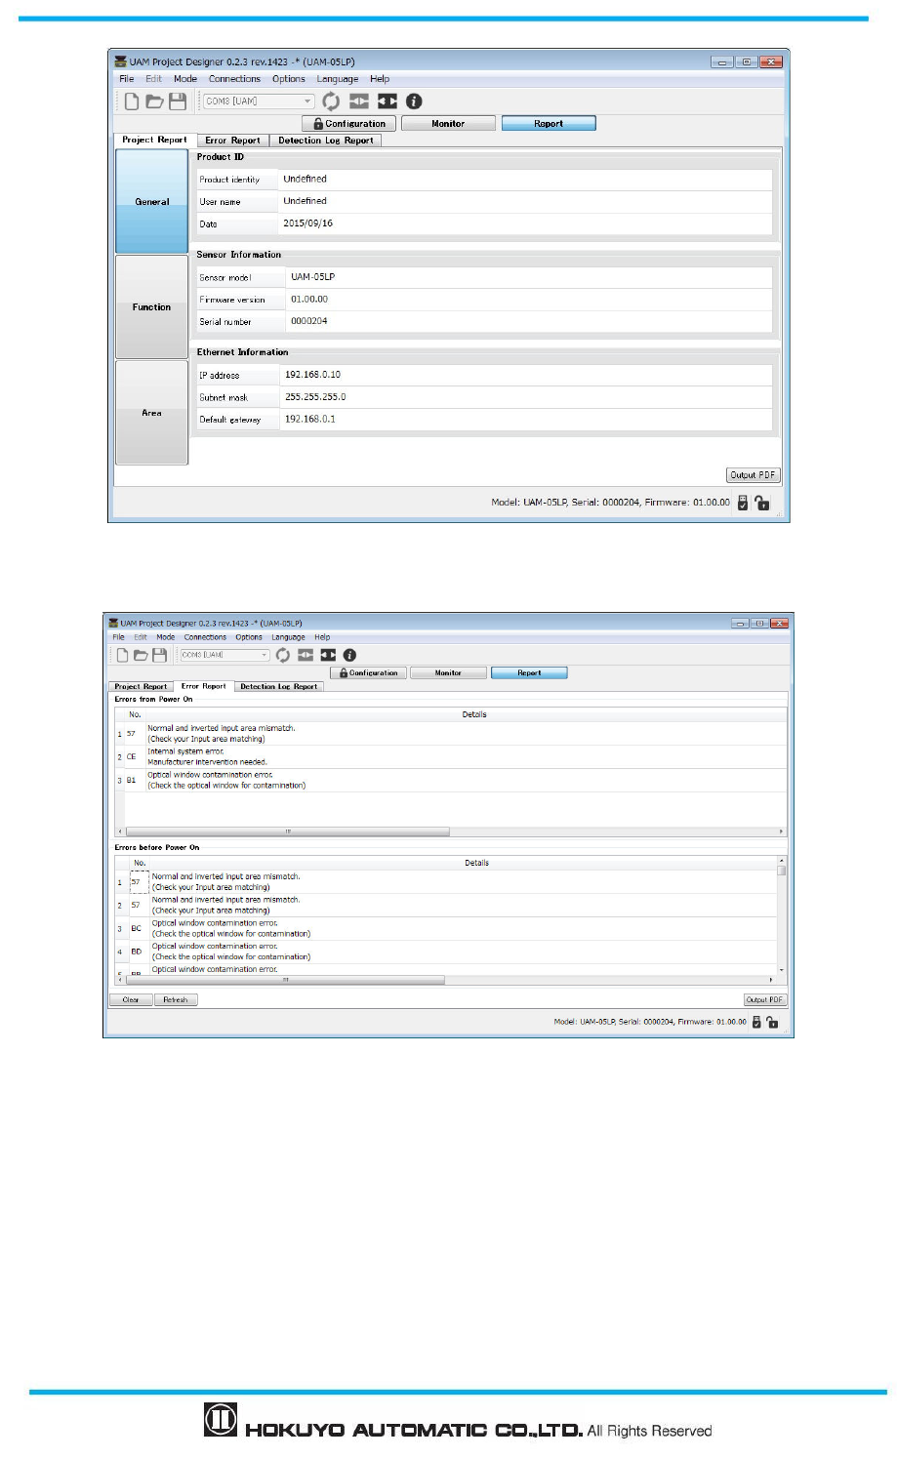Open the Language menu in upper window
Viewport: 897px width, 1459px height.
(x=338, y=79)
